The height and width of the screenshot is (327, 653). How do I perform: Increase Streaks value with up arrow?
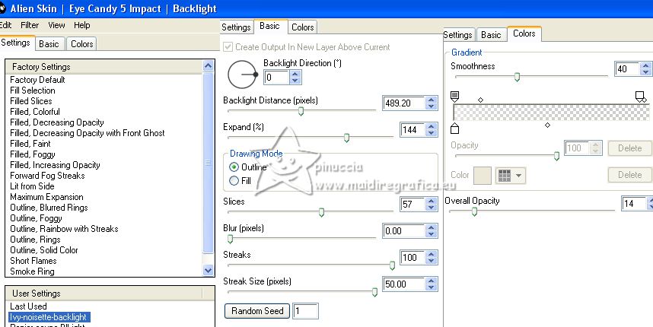point(432,254)
